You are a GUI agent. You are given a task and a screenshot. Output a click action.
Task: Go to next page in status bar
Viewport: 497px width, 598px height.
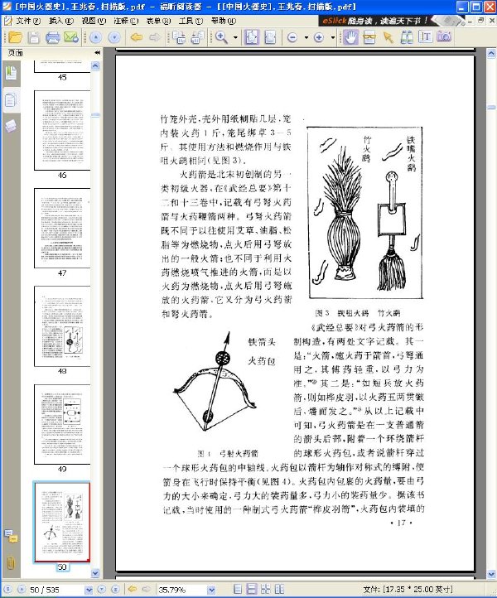(101, 589)
